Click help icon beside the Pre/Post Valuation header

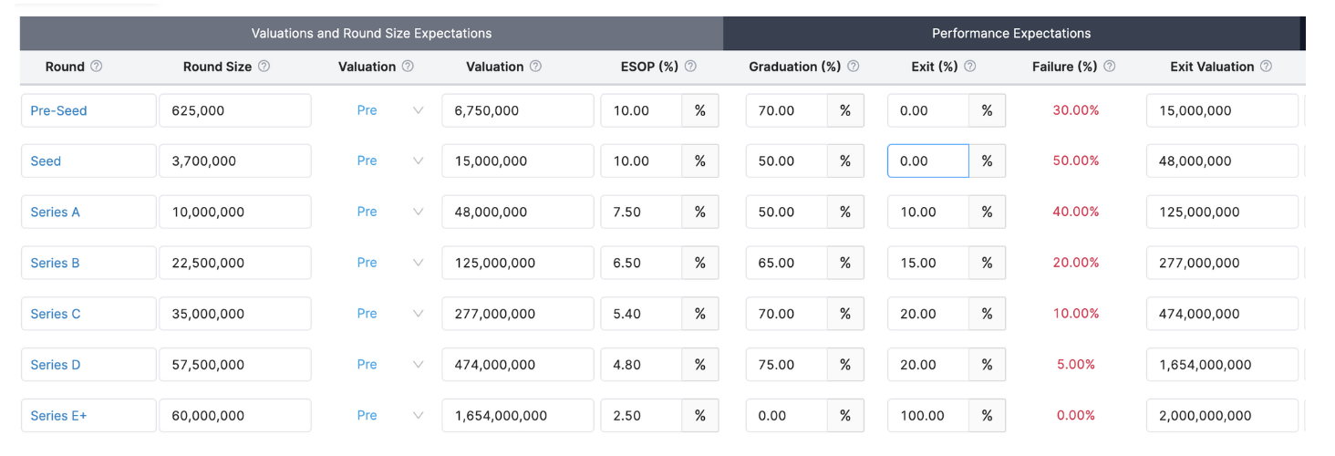(x=408, y=67)
